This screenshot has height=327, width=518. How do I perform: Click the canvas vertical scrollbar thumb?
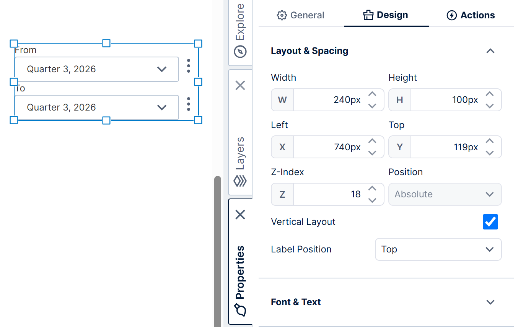[218, 251]
